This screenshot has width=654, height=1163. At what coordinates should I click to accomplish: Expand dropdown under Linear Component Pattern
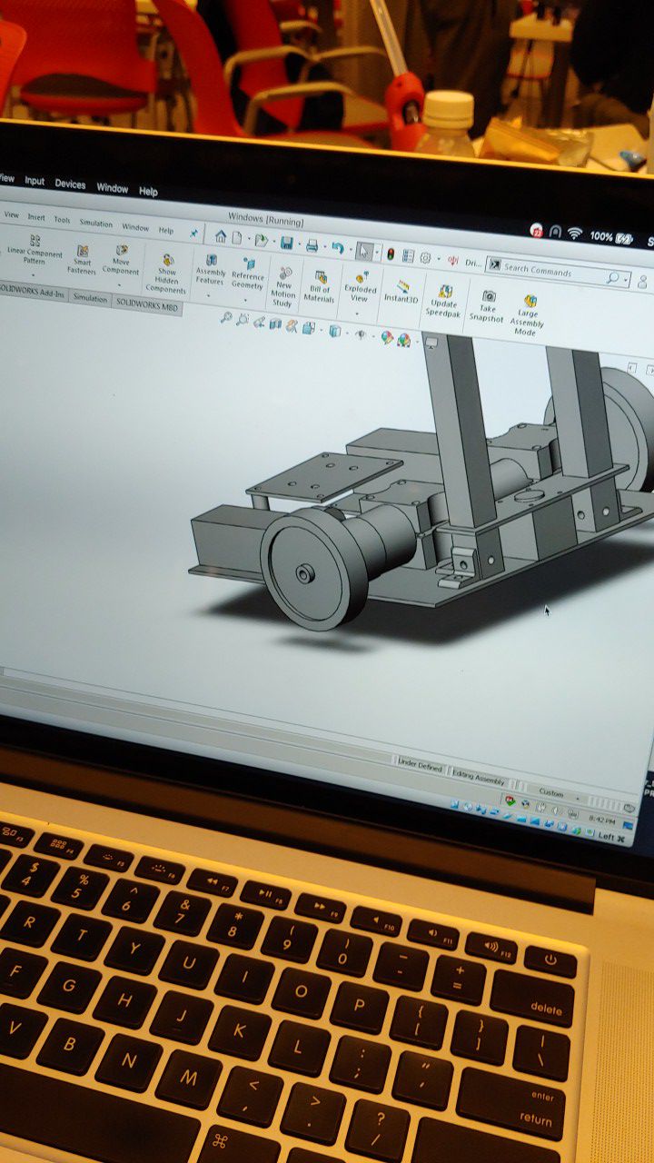pos(35,273)
